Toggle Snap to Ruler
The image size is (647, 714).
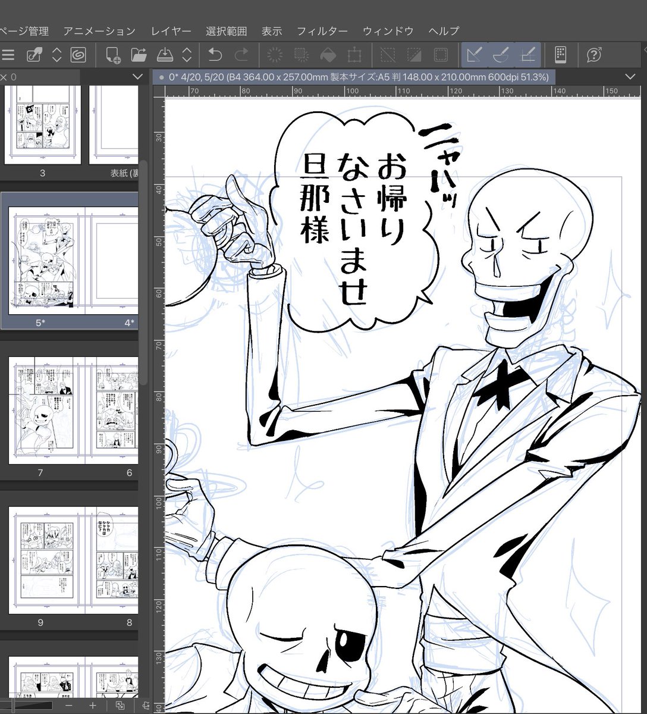[x=475, y=55]
